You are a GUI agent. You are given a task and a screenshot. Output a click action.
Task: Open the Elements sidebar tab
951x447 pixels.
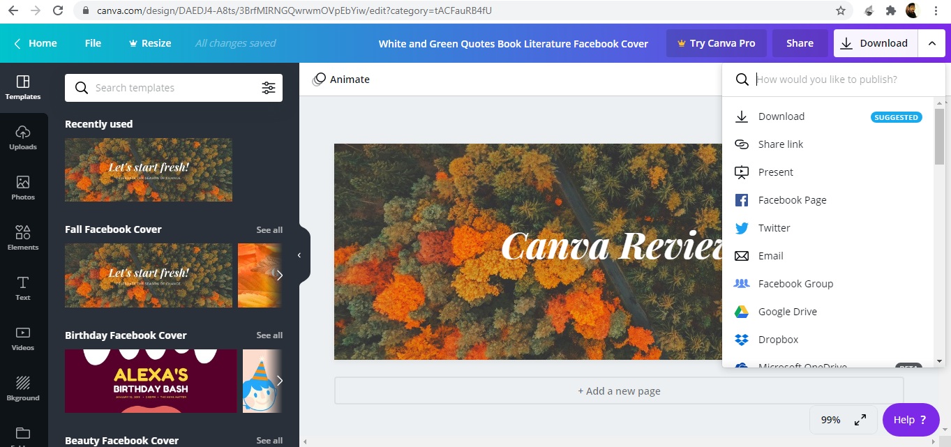(x=23, y=238)
